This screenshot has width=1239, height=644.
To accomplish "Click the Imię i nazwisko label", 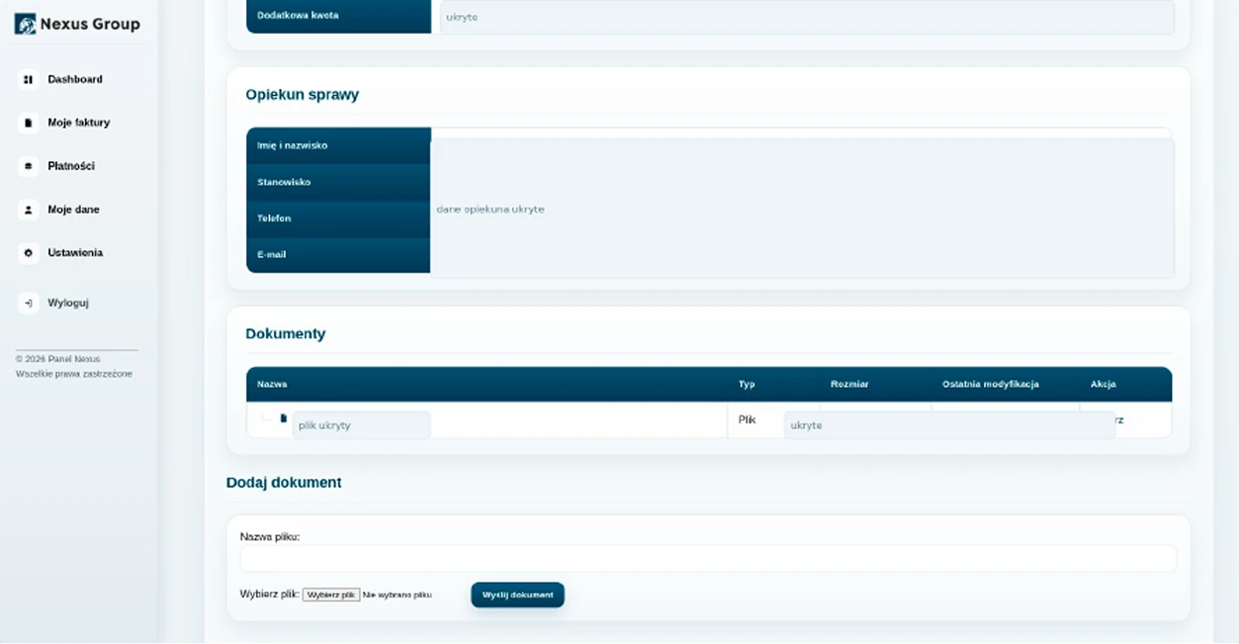I will click(292, 145).
